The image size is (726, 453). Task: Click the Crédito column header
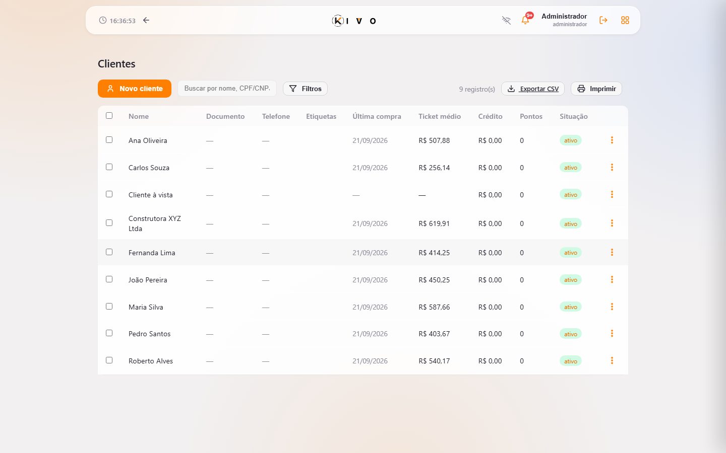(491, 116)
